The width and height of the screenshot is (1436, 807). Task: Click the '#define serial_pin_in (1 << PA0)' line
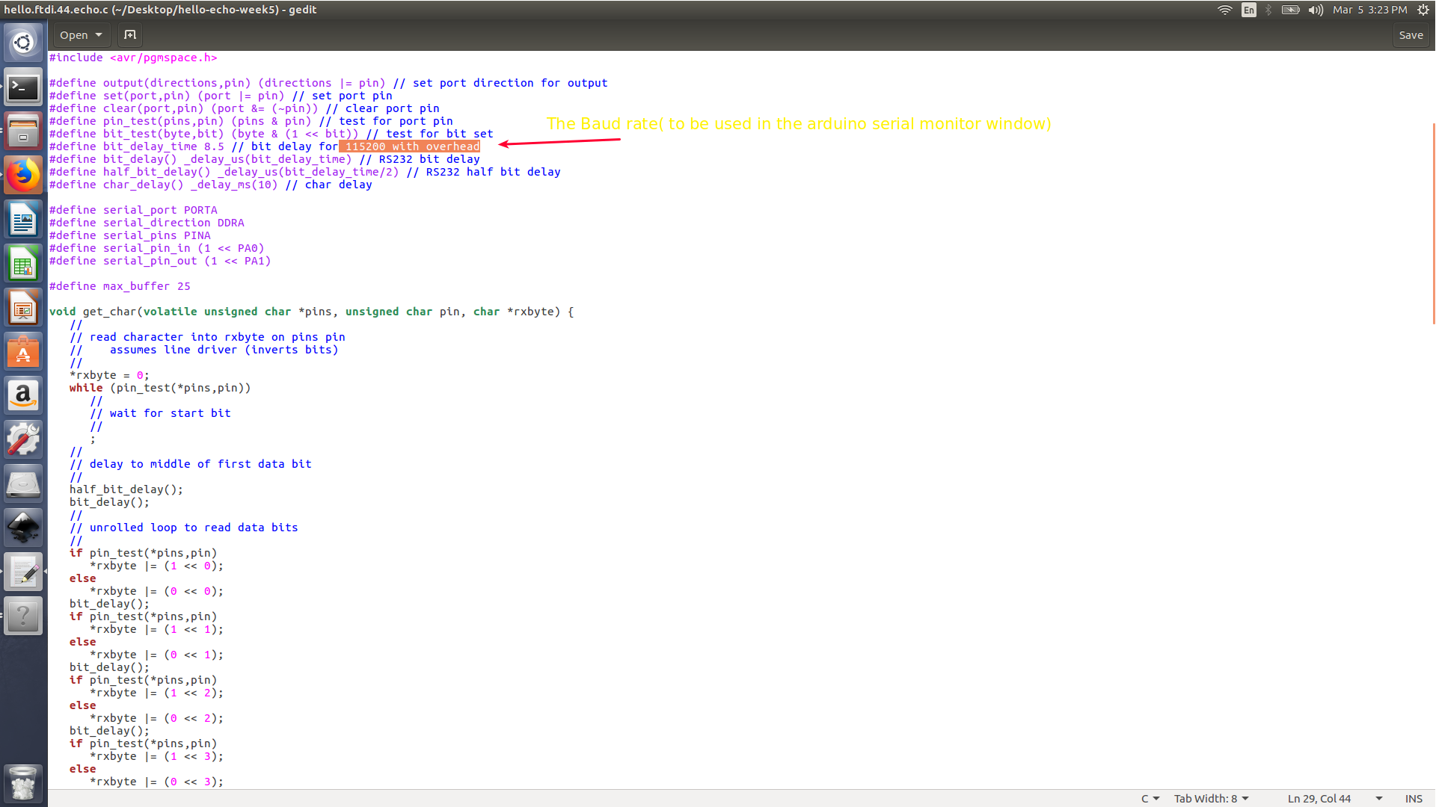pyautogui.click(x=156, y=248)
